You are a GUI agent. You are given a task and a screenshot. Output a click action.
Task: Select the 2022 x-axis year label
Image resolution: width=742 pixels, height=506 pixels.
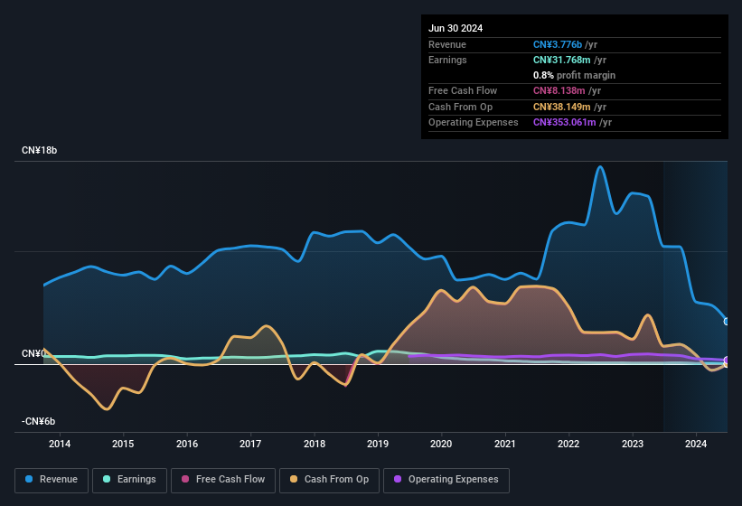(x=568, y=444)
